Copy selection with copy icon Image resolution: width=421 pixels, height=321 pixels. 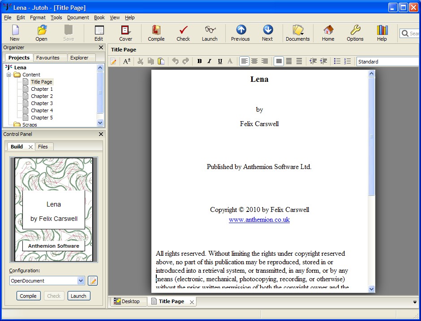pyautogui.click(x=151, y=61)
